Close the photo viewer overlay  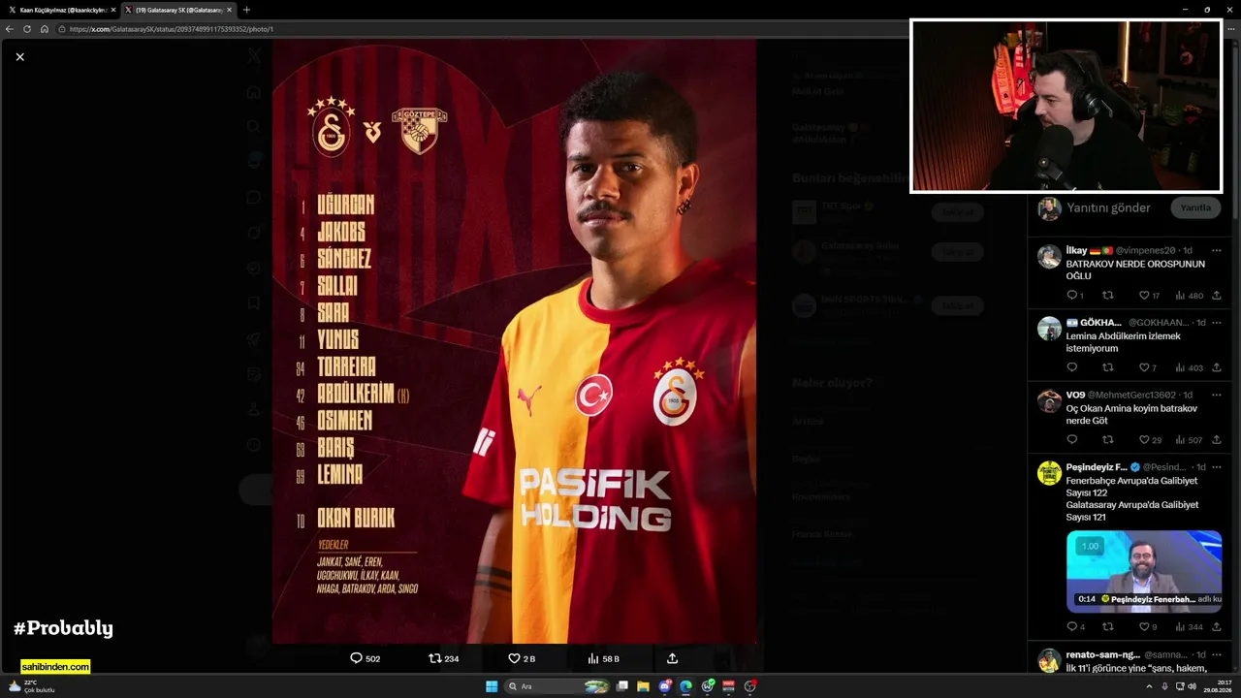click(x=19, y=57)
